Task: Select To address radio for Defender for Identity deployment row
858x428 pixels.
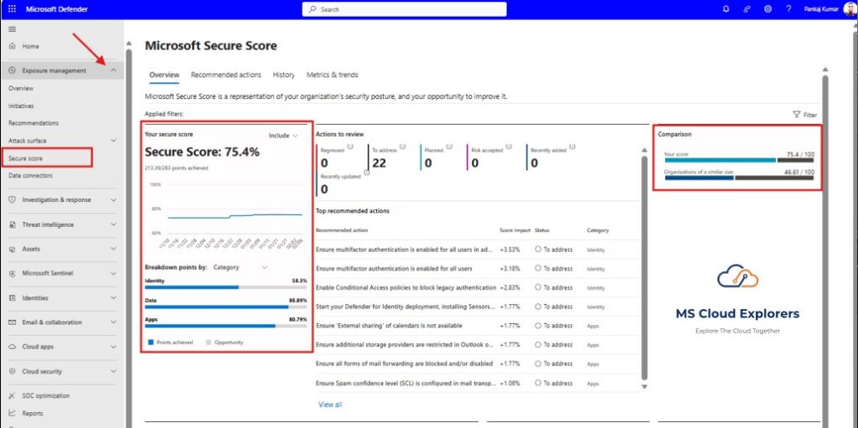Action: [x=538, y=307]
